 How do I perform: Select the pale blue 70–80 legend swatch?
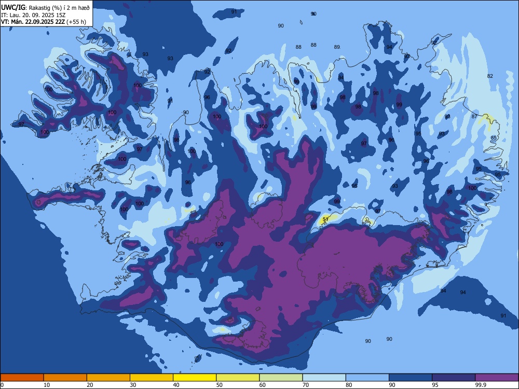pyautogui.click(x=324, y=378)
